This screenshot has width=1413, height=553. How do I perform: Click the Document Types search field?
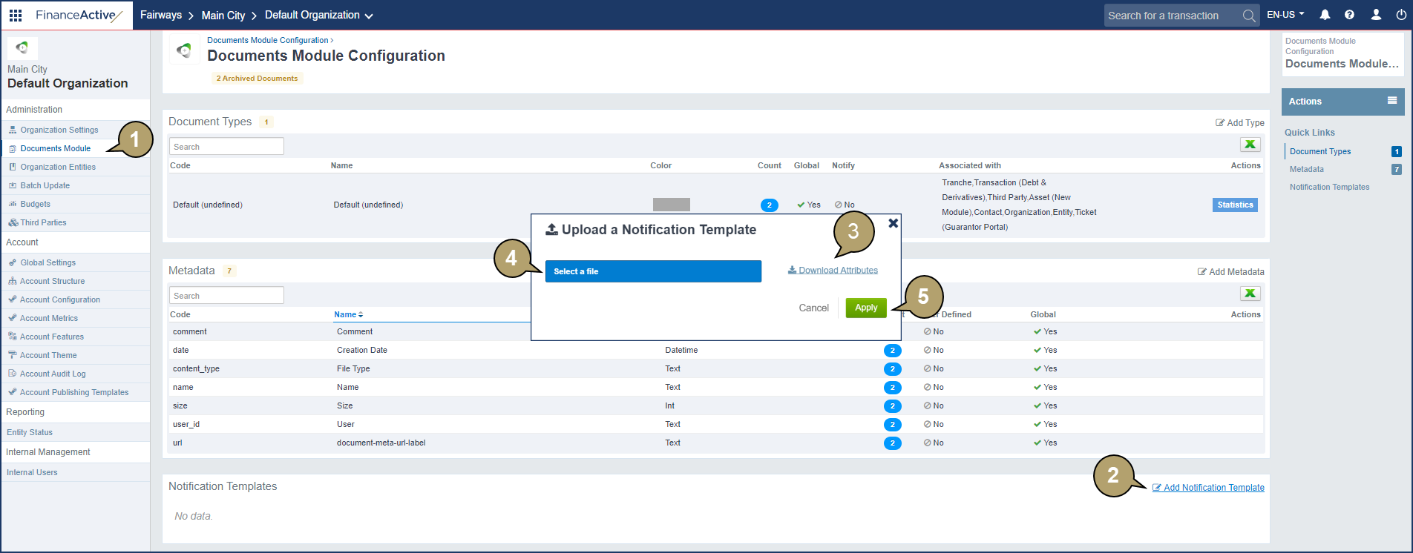point(226,147)
